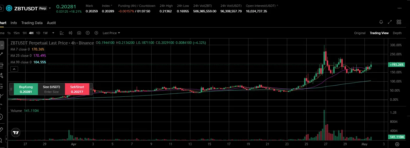Open the candlestick chart style icon
This screenshot has height=148, width=410.
point(70,33)
